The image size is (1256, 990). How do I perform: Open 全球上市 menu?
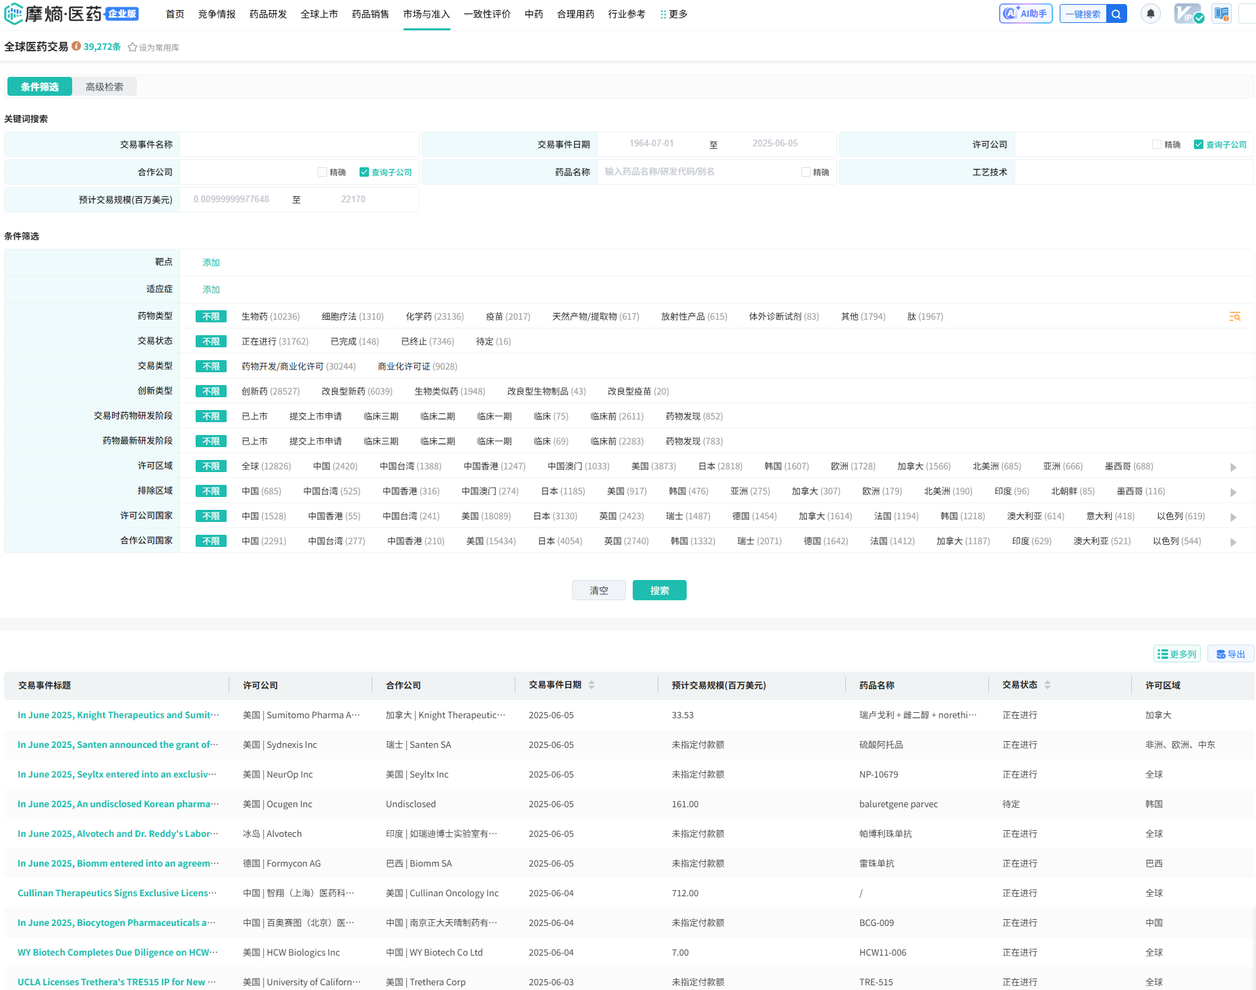[x=319, y=14]
